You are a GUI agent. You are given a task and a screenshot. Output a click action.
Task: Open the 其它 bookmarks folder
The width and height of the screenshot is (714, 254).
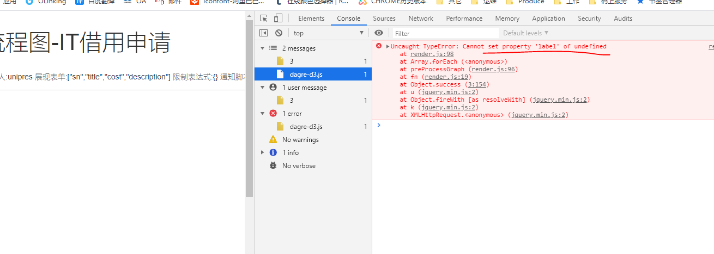click(x=450, y=2)
